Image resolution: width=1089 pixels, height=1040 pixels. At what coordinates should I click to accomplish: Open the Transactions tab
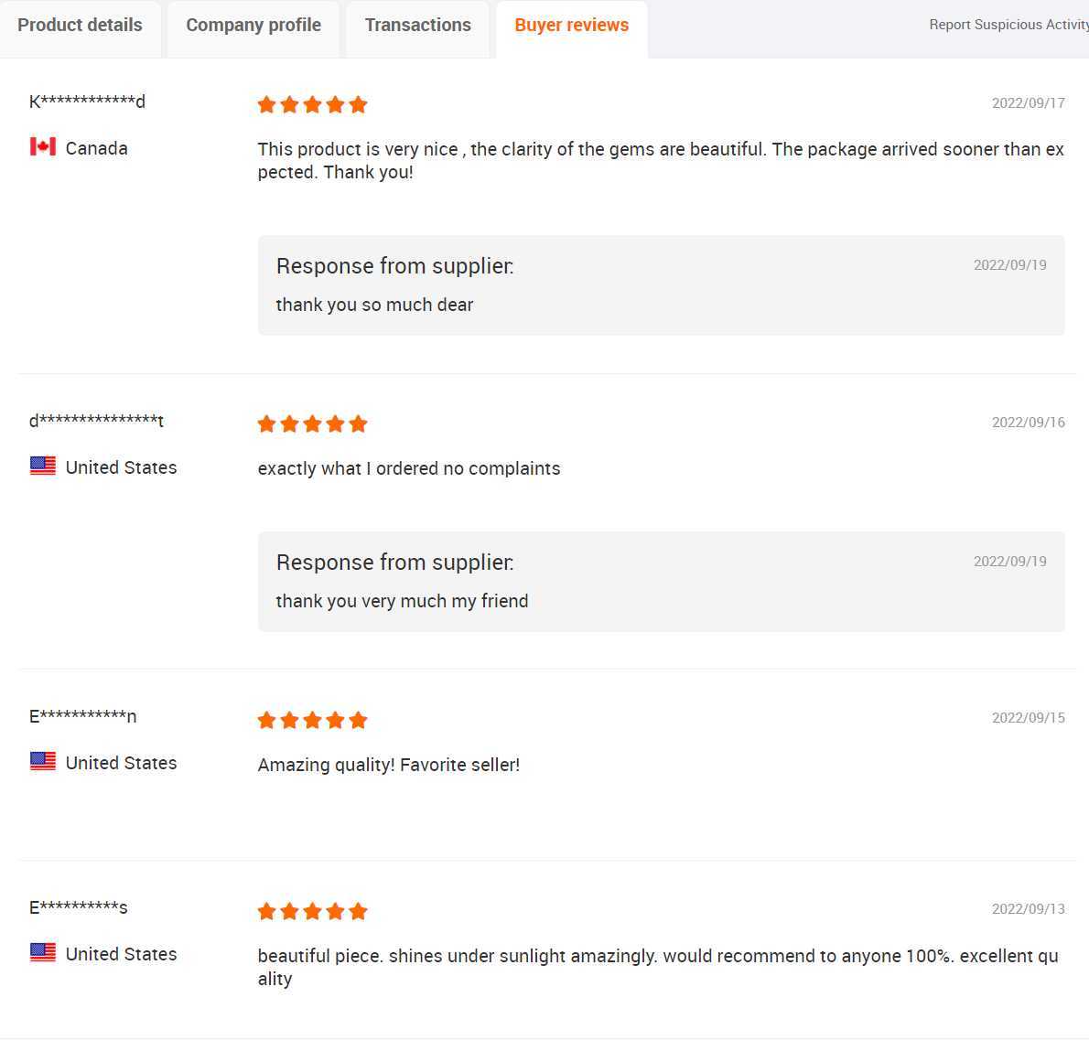417,26
